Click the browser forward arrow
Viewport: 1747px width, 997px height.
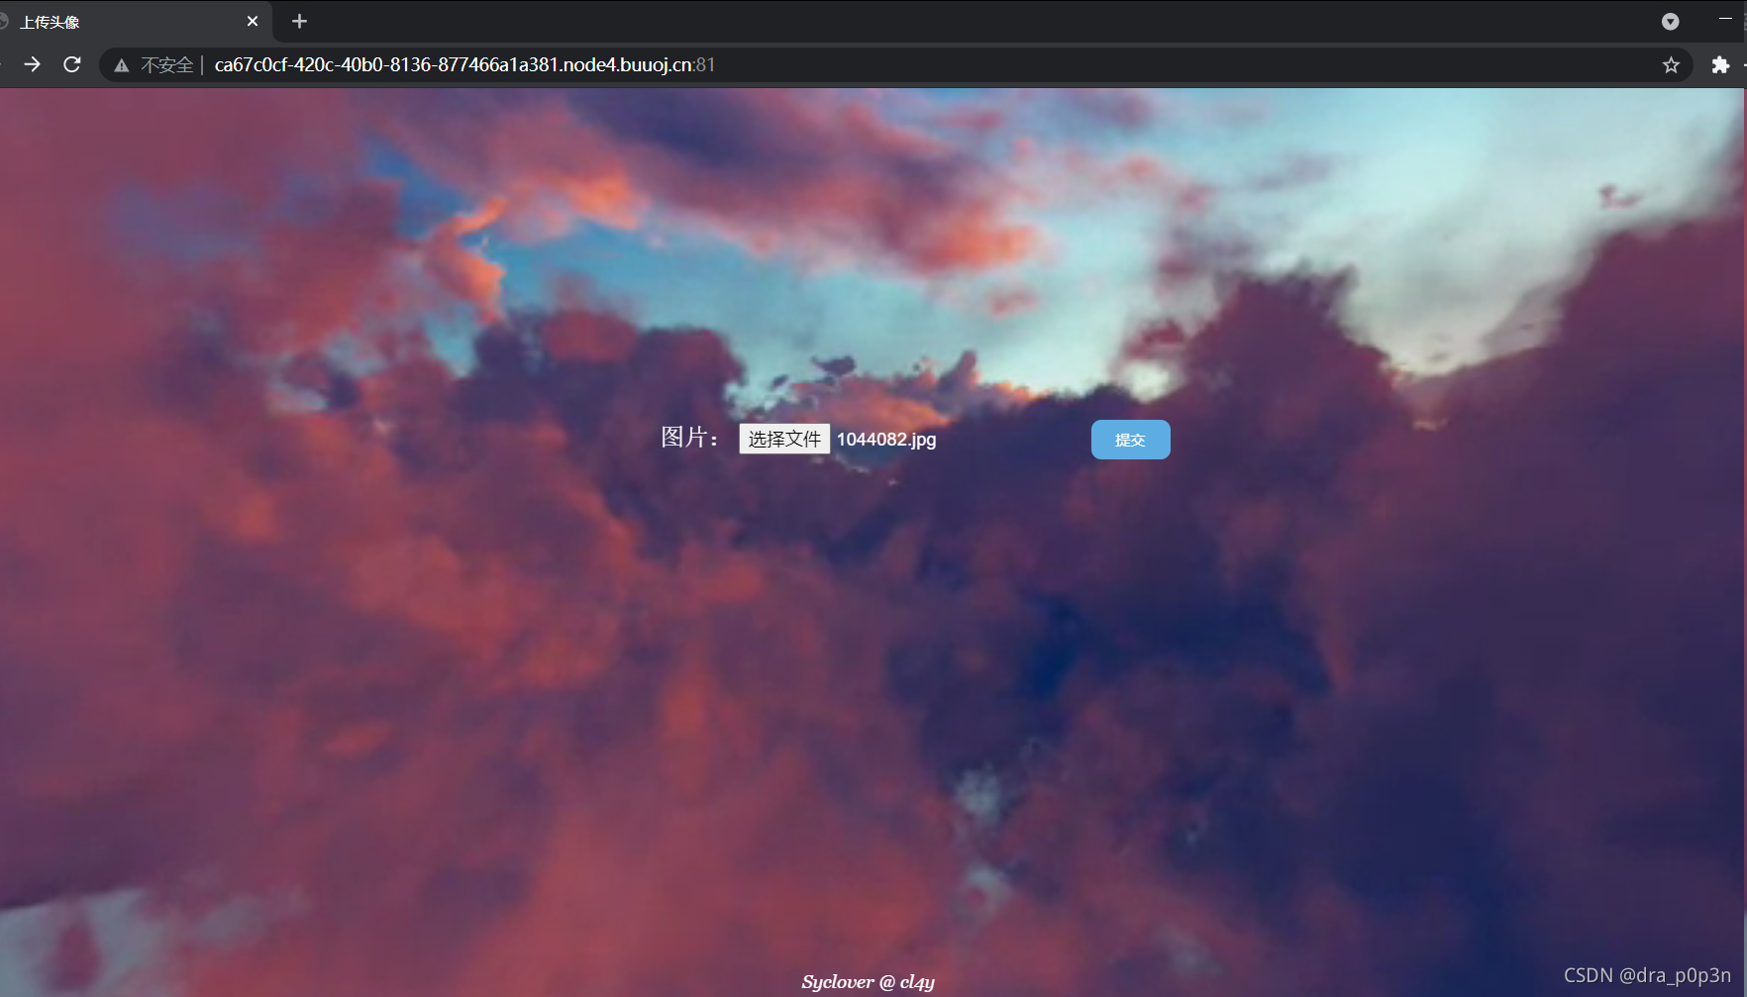click(32, 64)
